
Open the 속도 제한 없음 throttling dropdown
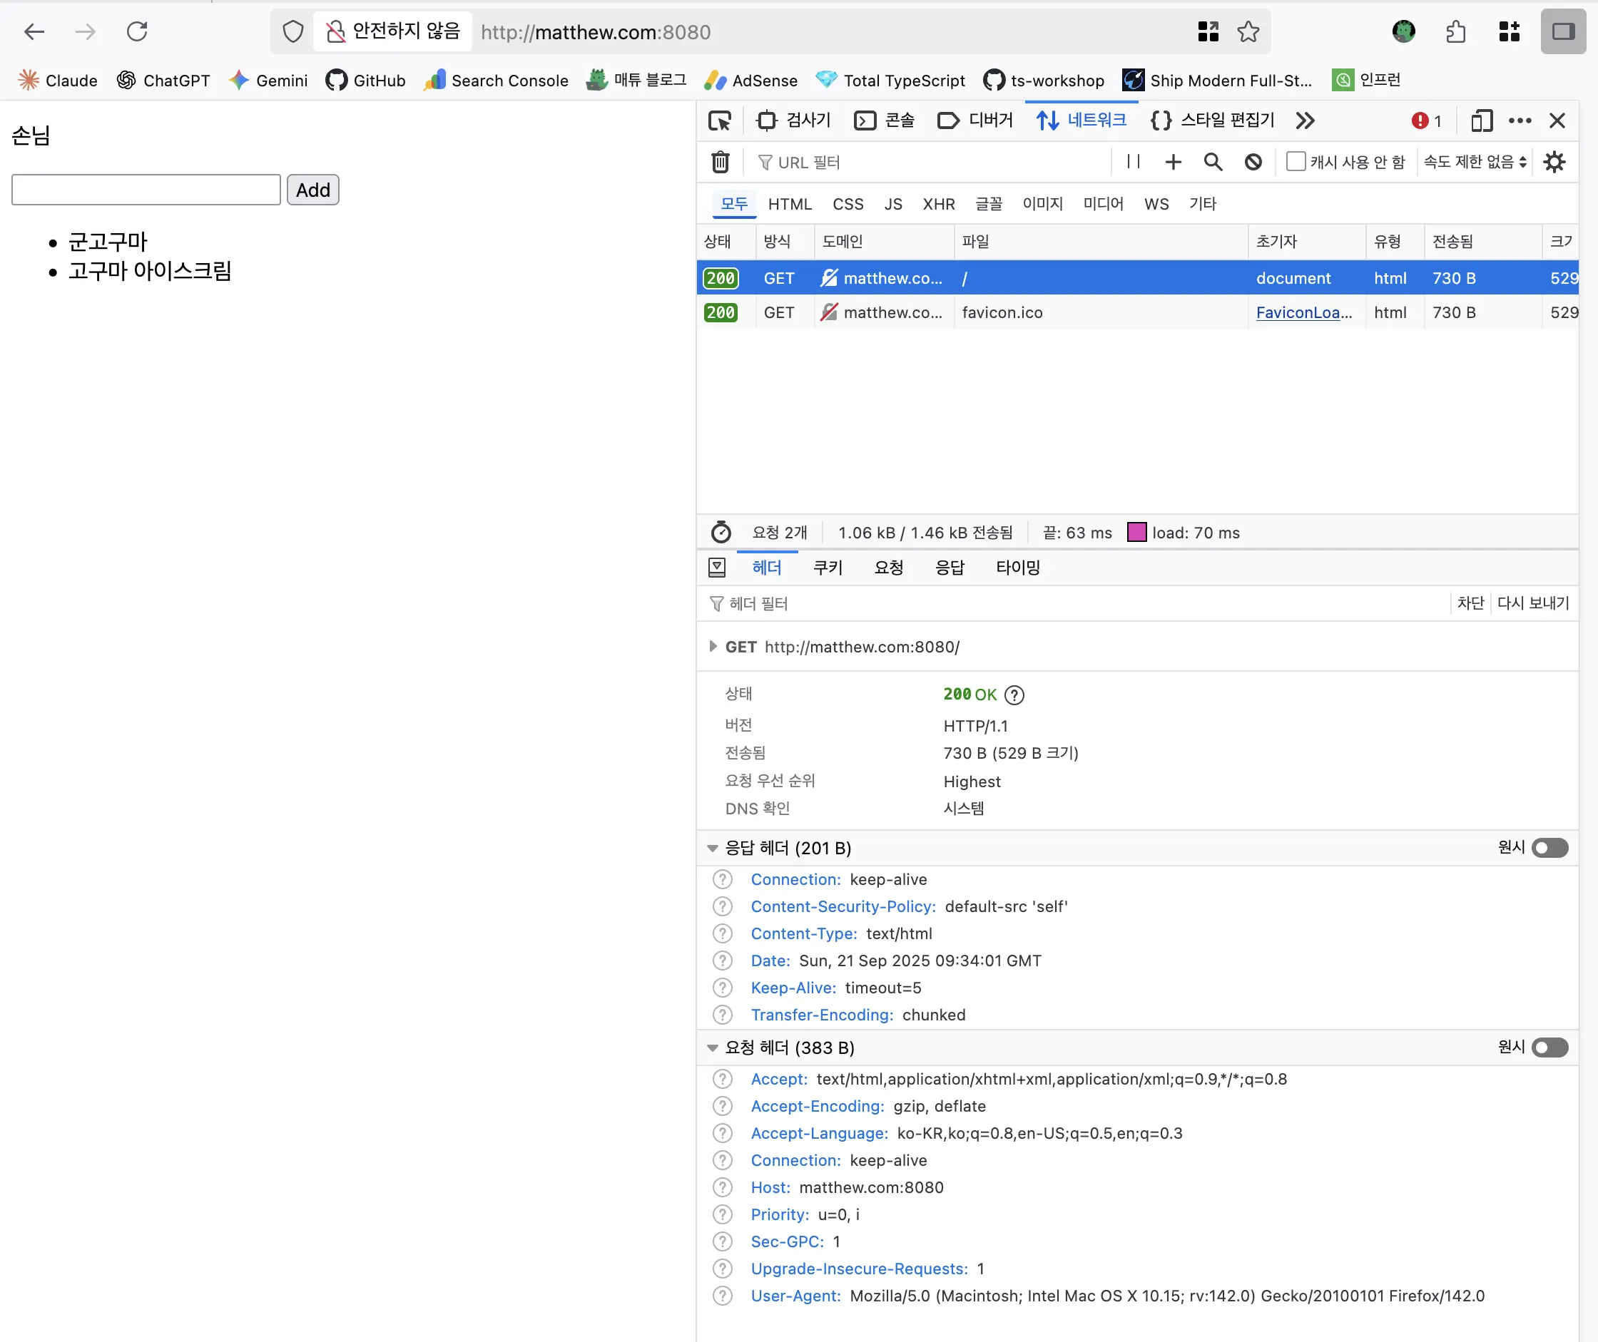1472,161
